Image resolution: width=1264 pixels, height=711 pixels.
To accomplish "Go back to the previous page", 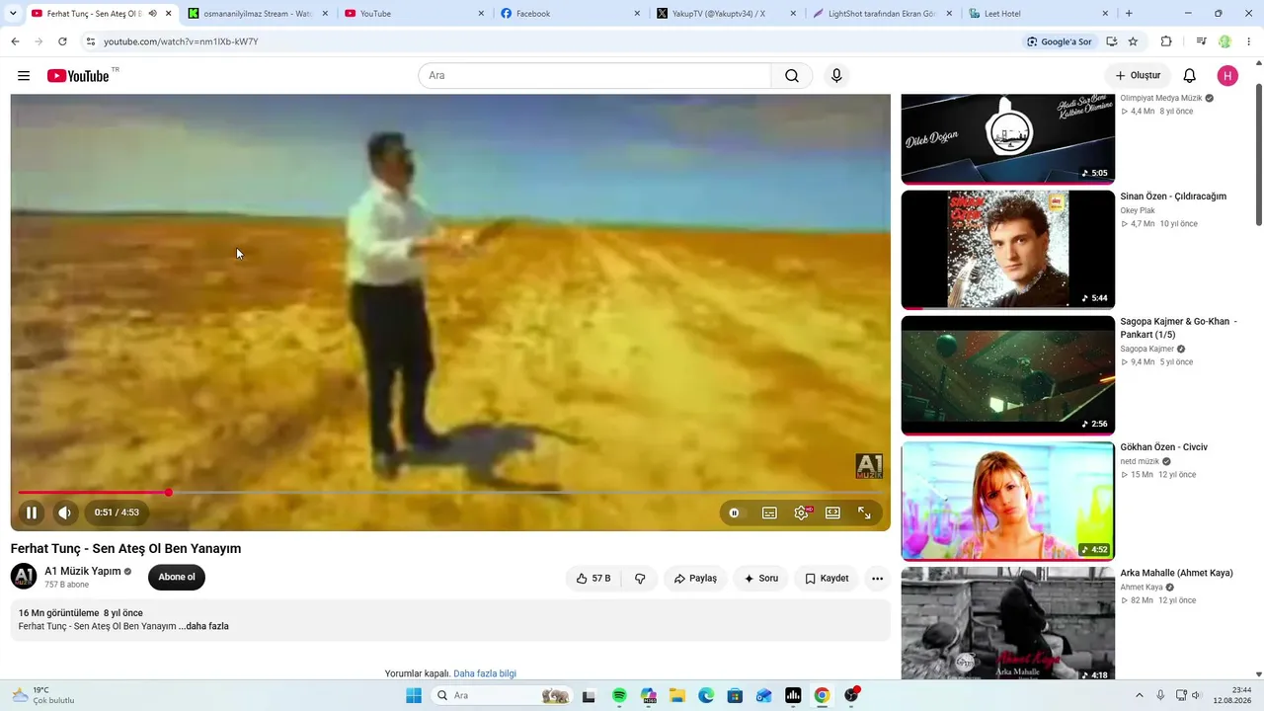I will point(15,41).
